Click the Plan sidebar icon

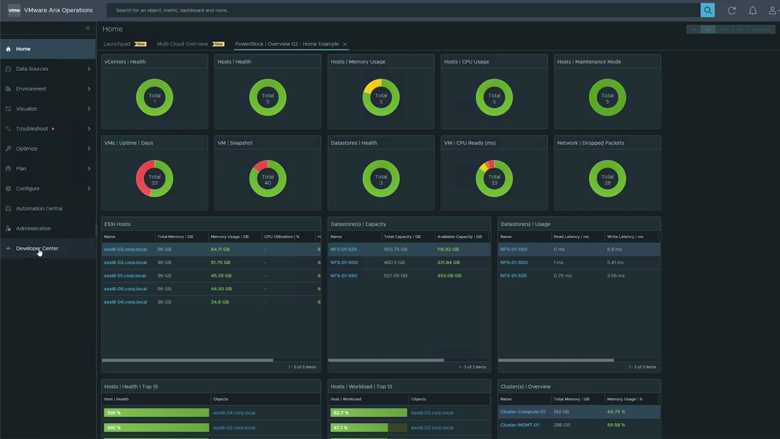point(8,168)
